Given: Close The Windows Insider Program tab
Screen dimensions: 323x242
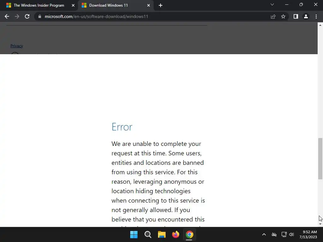Looking at the screenshot, I should click(x=73, y=5).
